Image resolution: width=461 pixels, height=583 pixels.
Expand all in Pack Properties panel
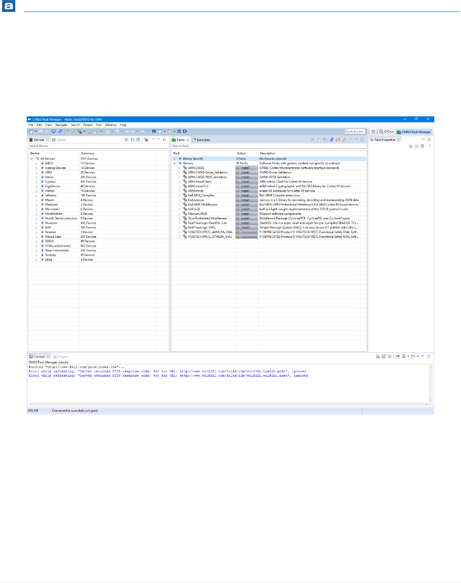[411, 146]
